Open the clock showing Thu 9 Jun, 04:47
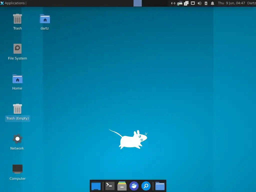The height and width of the screenshot is (192, 256). point(231,3)
